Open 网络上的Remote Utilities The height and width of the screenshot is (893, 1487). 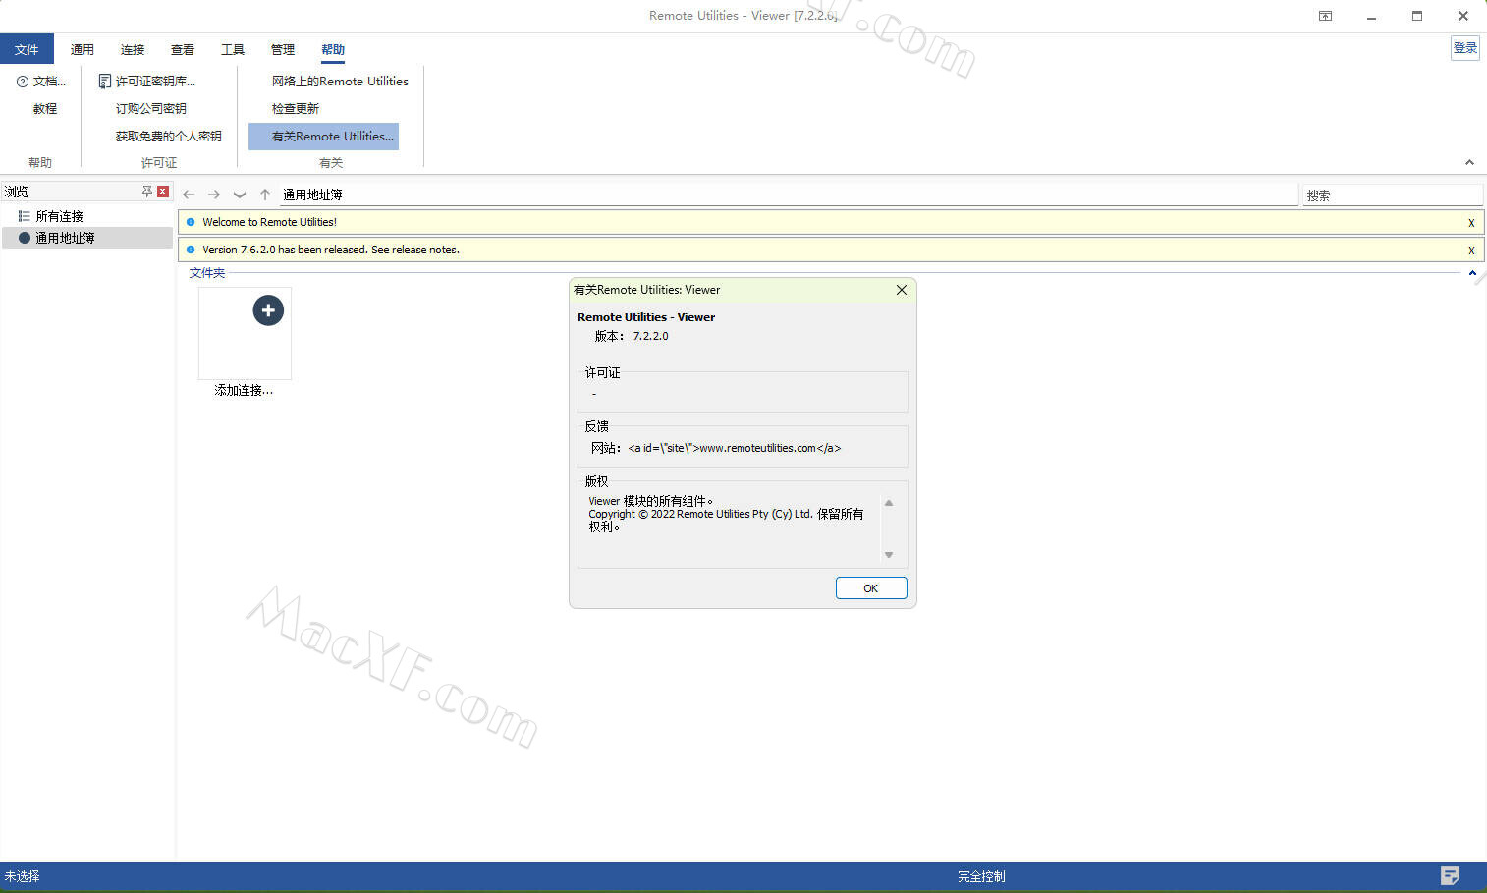[x=340, y=82]
